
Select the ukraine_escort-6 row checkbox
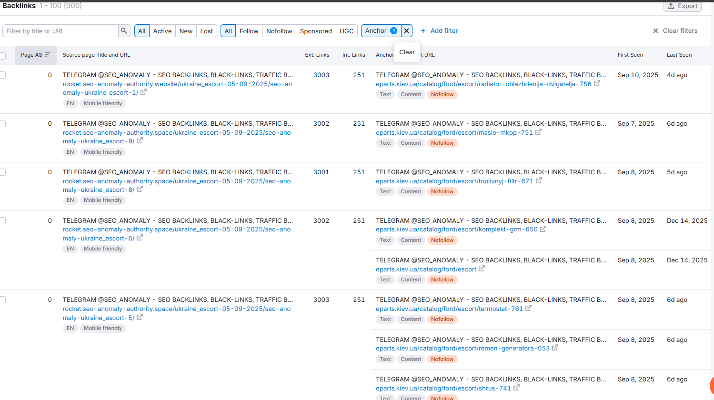point(2,220)
